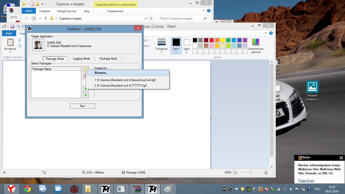Click the Explorer refresh icon
Image resolution: width=345 pixels, height=194 pixels.
coord(151,18)
